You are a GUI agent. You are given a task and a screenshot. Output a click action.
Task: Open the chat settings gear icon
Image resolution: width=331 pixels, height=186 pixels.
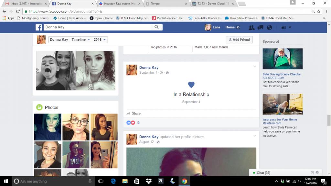click(x=317, y=173)
